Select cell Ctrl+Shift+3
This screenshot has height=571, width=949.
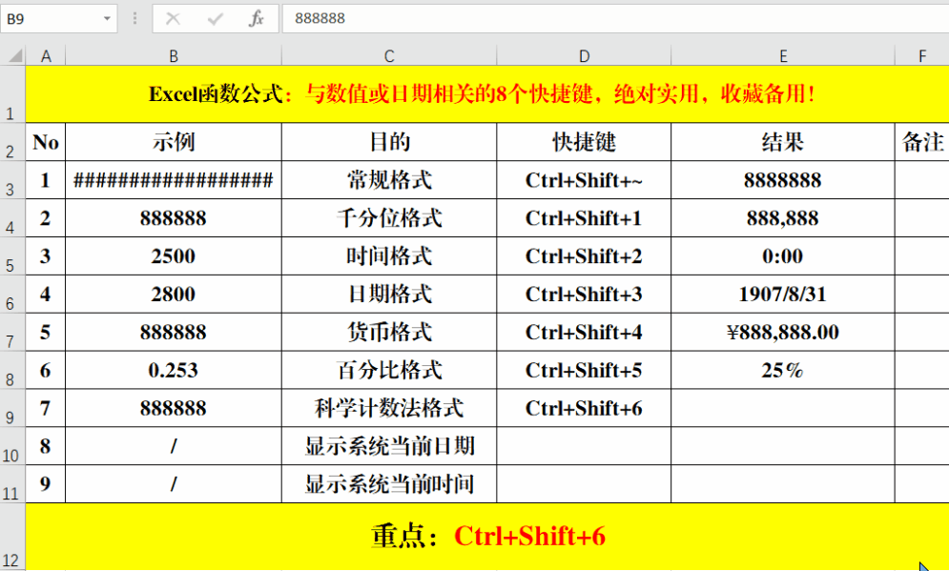(584, 294)
